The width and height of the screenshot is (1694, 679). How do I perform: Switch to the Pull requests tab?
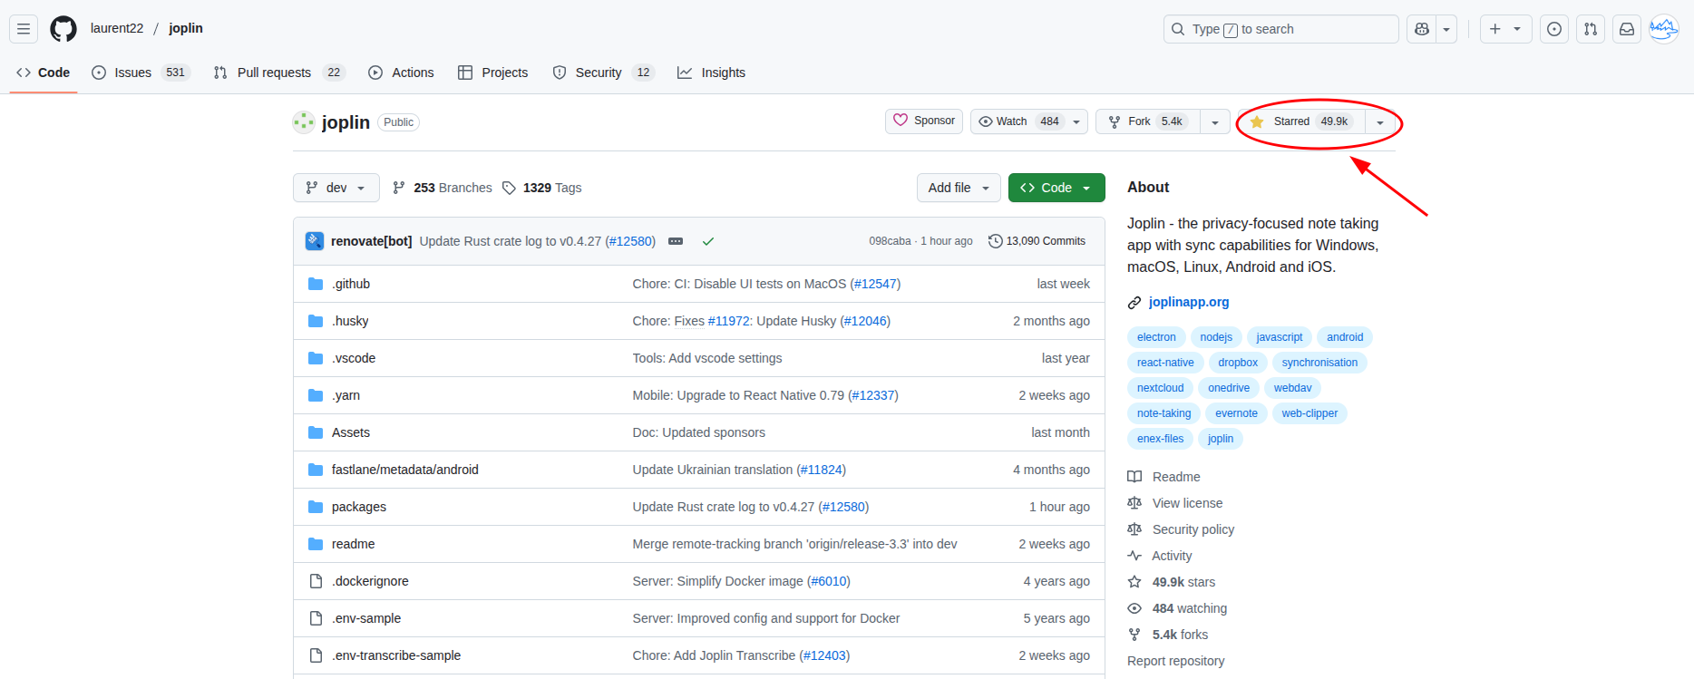[278, 73]
